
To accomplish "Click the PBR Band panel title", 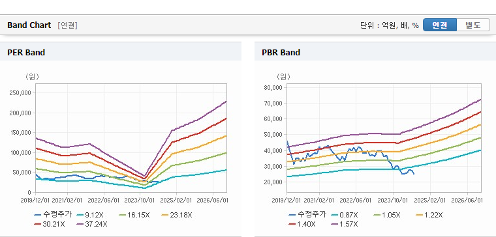I will tap(281, 52).
